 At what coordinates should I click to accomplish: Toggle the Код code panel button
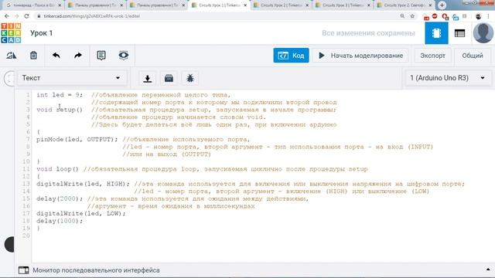(x=291, y=56)
